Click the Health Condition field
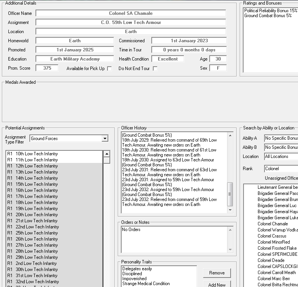Screen dimensions: 298x287 tap(168, 59)
